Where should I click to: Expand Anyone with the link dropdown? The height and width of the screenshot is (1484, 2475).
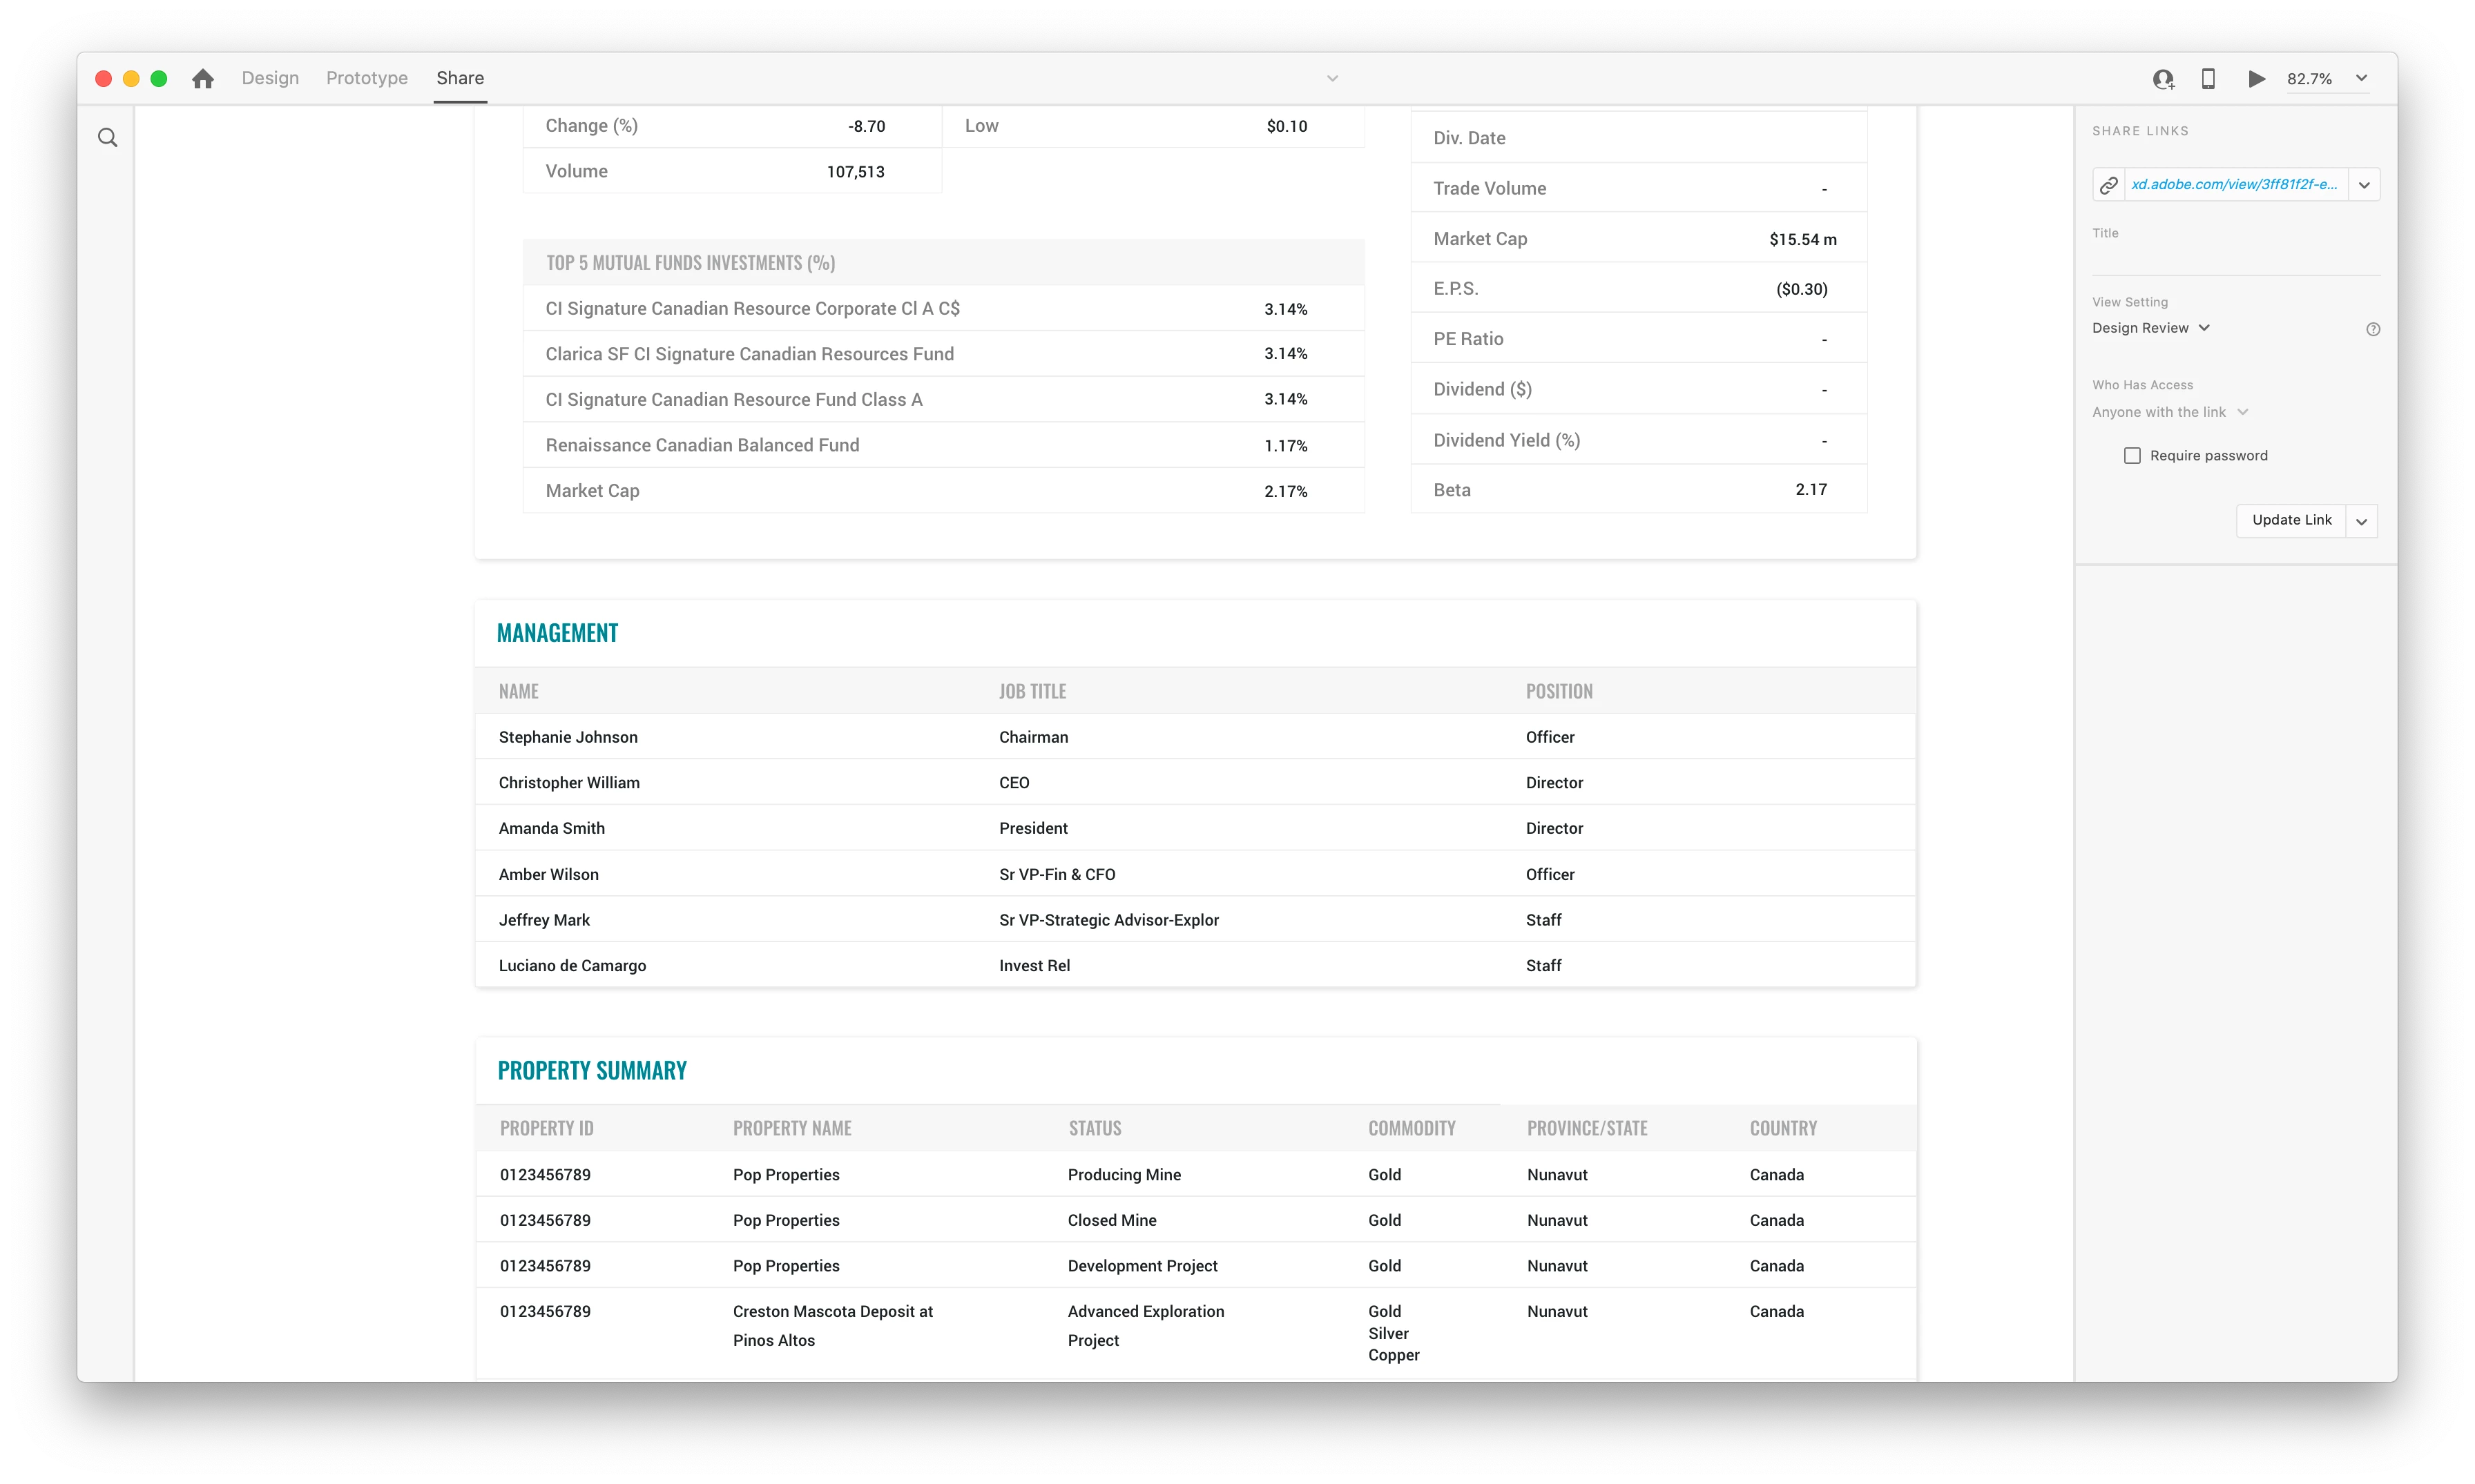(2170, 412)
